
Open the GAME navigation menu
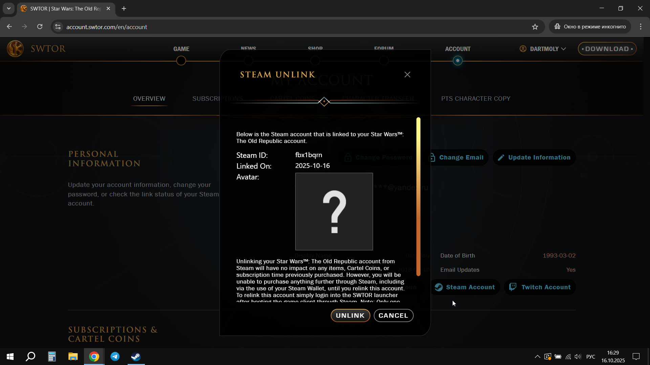[181, 49]
